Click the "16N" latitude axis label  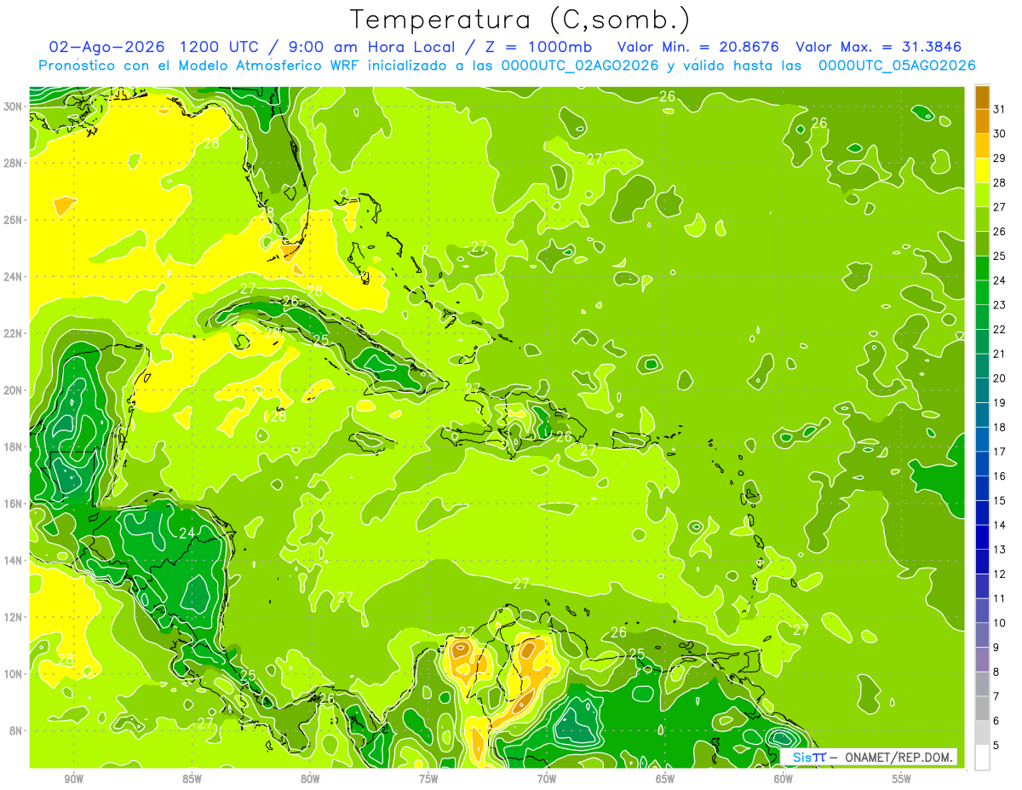click(x=13, y=504)
